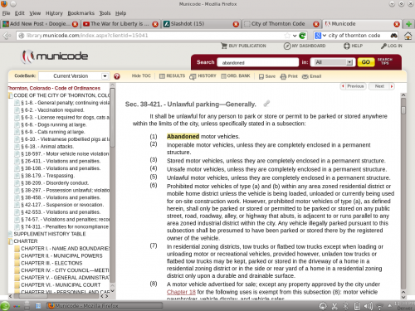Open the File menu
This screenshot has width=415, height=311.
[x=6, y=13]
